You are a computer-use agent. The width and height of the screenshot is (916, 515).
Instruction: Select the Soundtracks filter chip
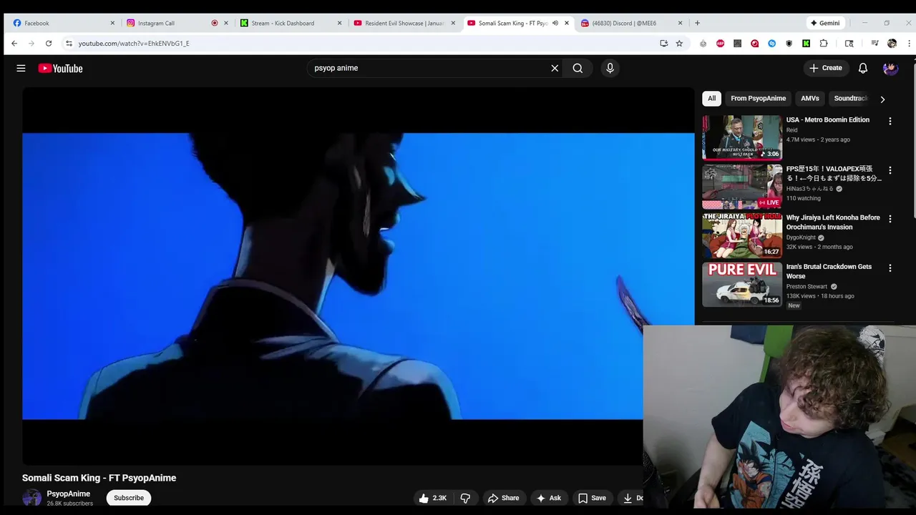click(851, 98)
